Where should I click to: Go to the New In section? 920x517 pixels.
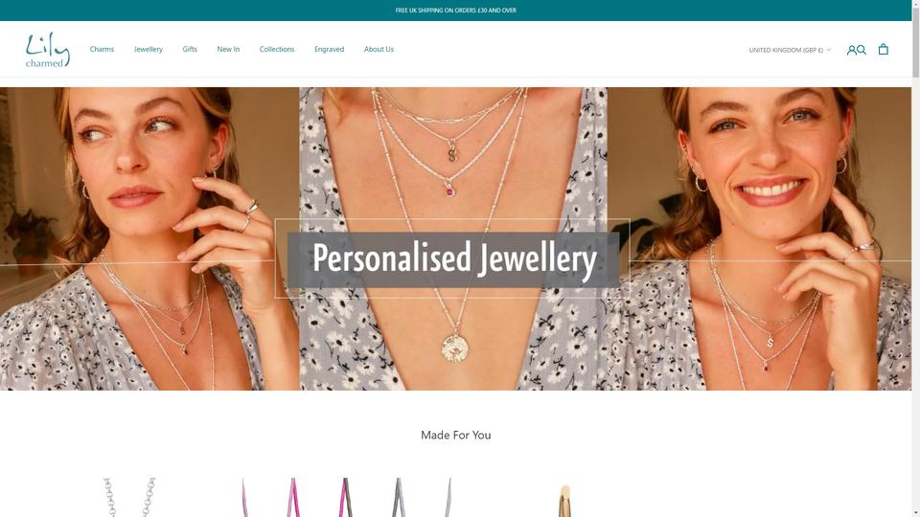tap(228, 49)
